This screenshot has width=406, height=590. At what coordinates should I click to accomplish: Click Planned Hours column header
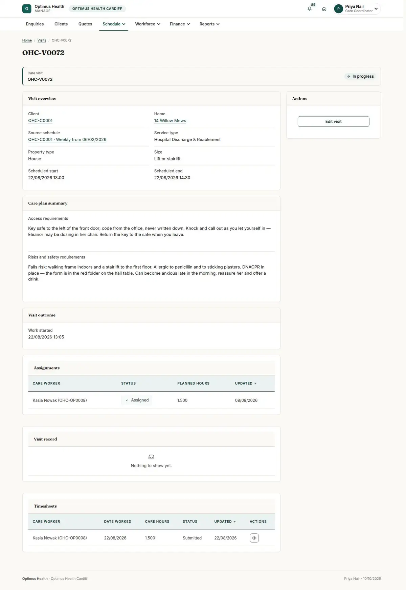pyautogui.click(x=193, y=383)
